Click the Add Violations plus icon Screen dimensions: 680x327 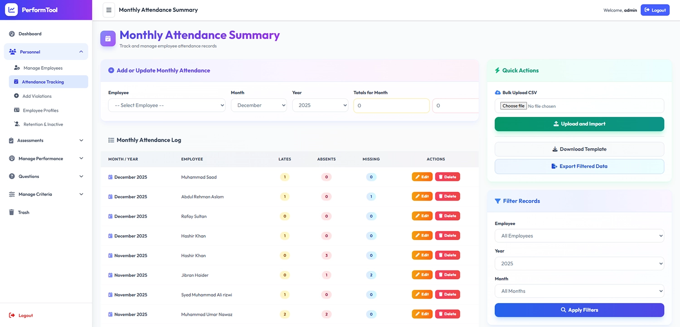tap(16, 96)
